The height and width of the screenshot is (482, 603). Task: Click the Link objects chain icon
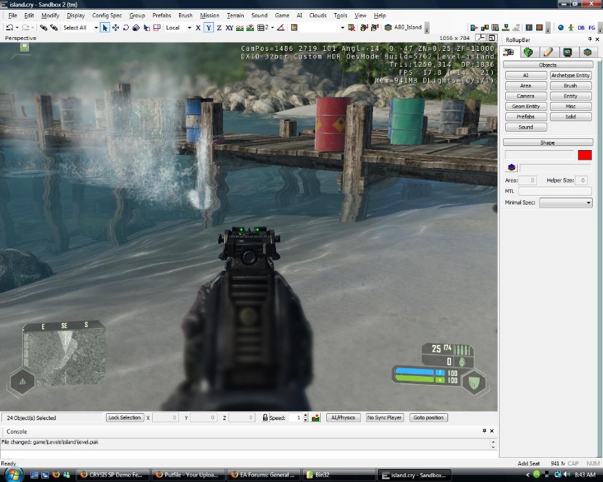coord(43,28)
